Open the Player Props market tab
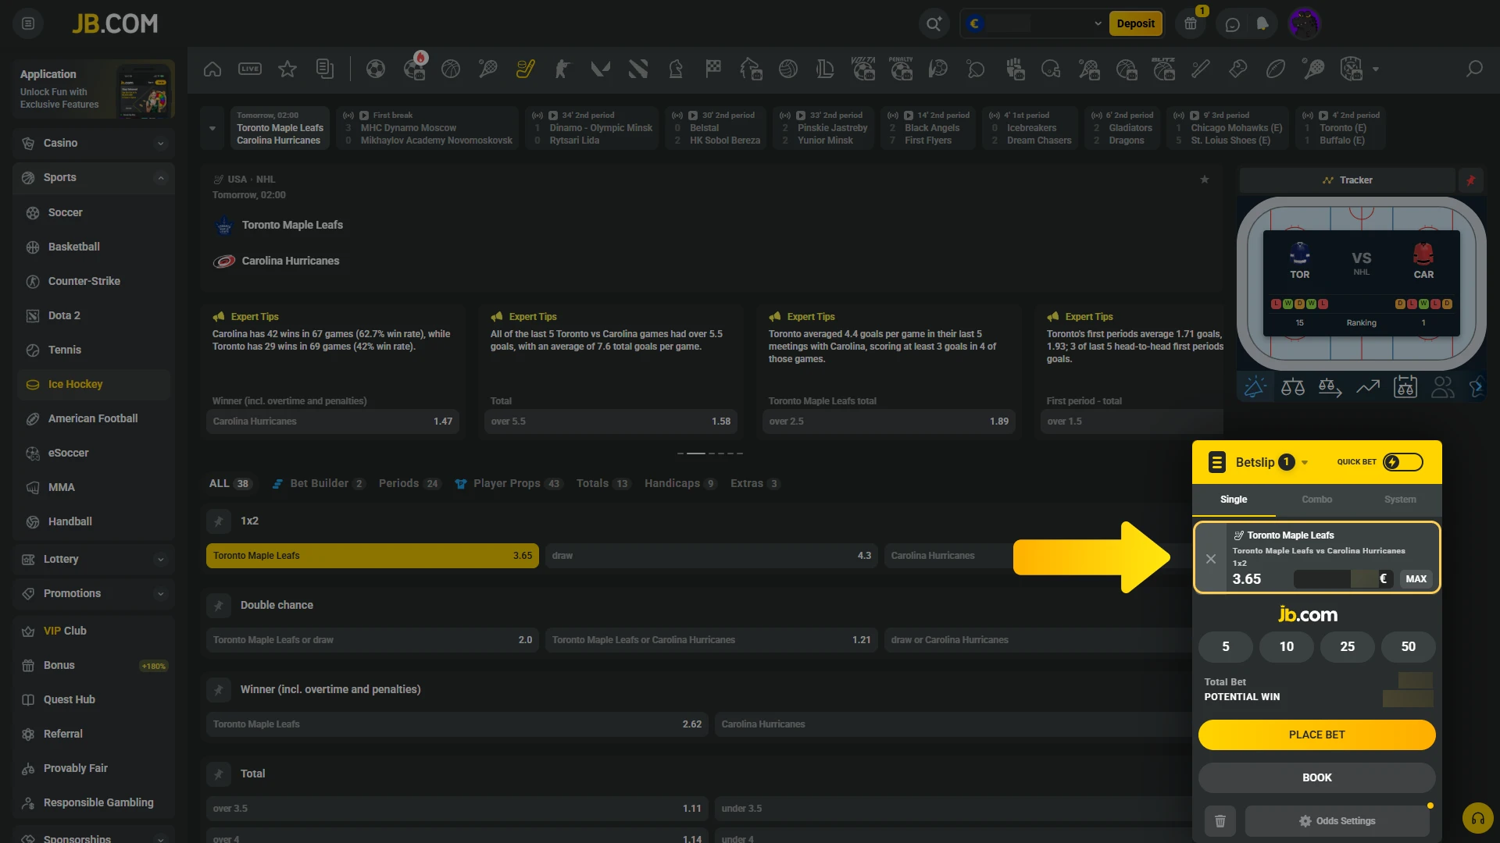Viewport: 1500px width, 843px height. [x=509, y=483]
